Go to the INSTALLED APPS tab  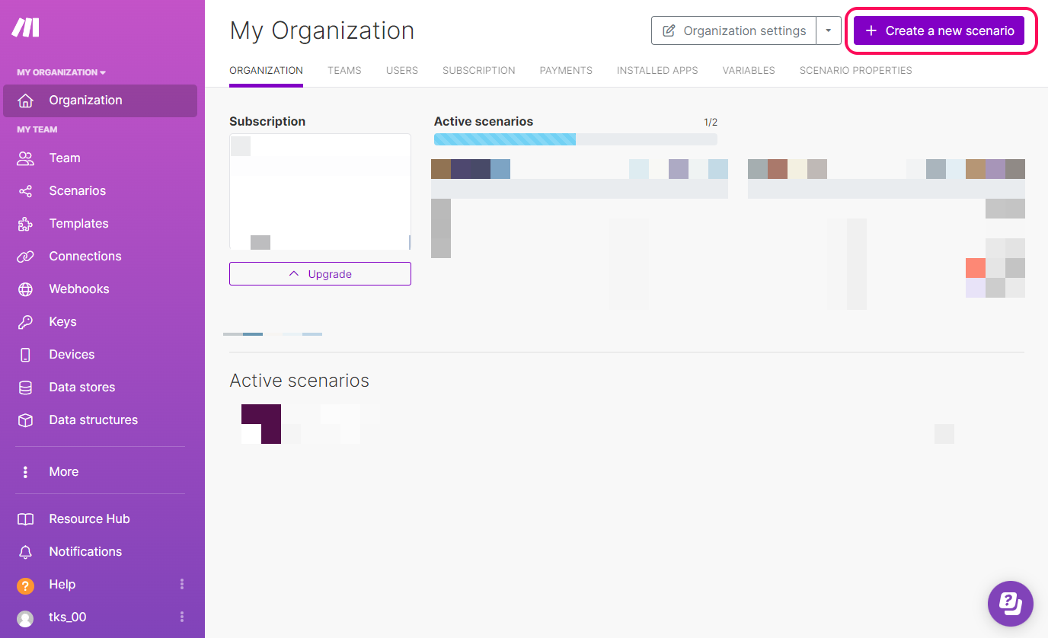click(x=657, y=70)
